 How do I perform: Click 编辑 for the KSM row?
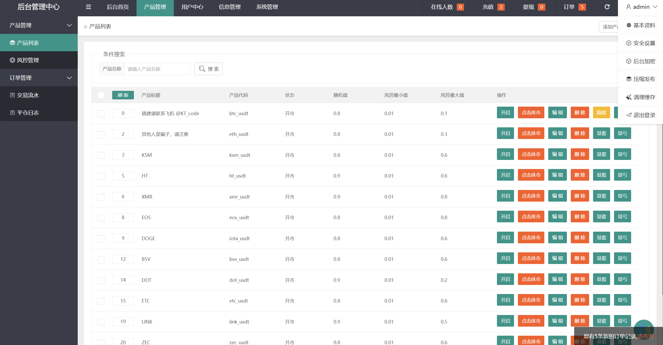click(558, 154)
